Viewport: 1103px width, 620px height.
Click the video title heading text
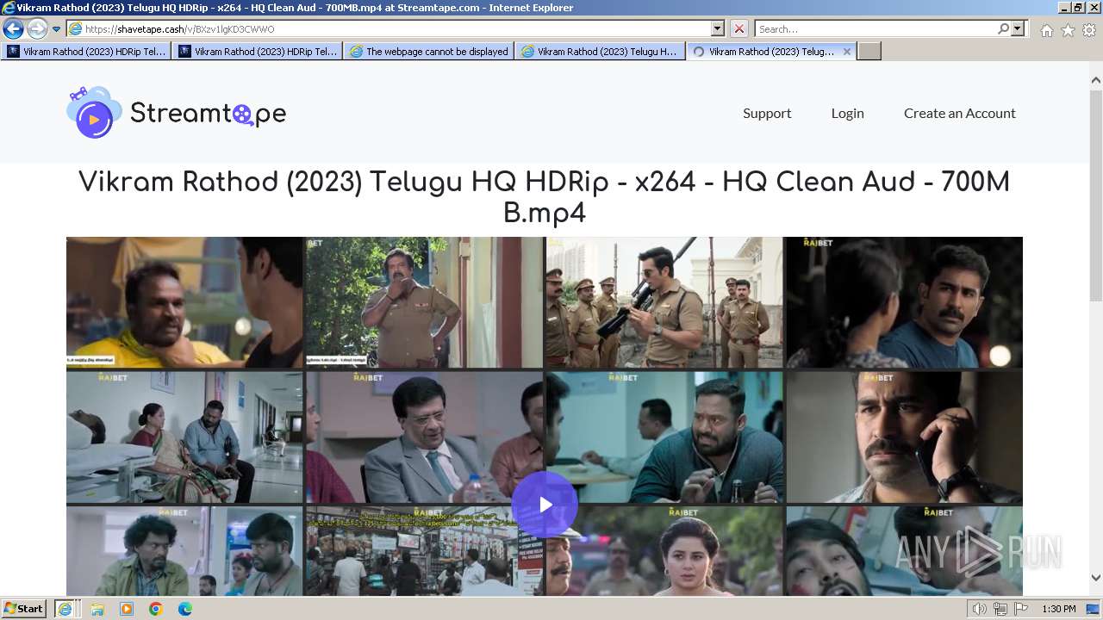point(544,197)
